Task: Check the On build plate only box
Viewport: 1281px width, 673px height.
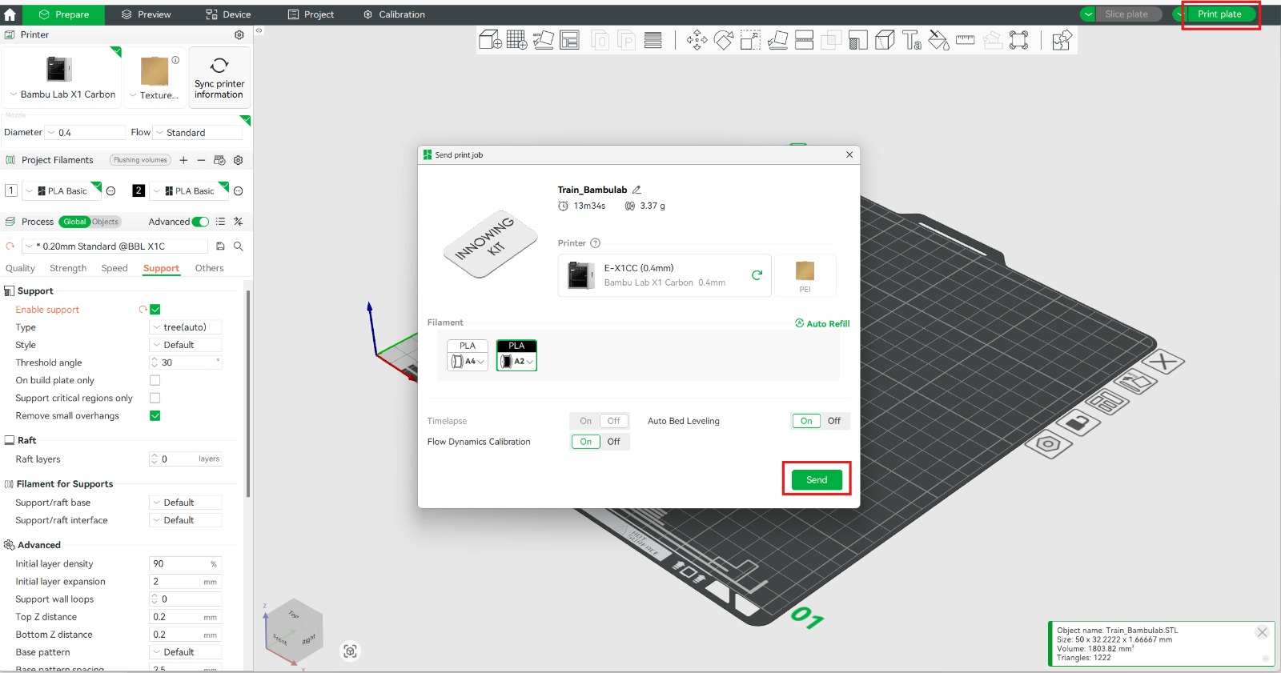Action: click(x=155, y=381)
